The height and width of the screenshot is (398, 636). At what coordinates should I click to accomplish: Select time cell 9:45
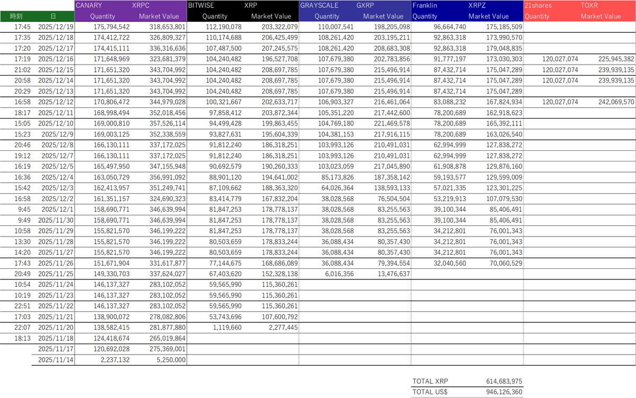point(24,210)
